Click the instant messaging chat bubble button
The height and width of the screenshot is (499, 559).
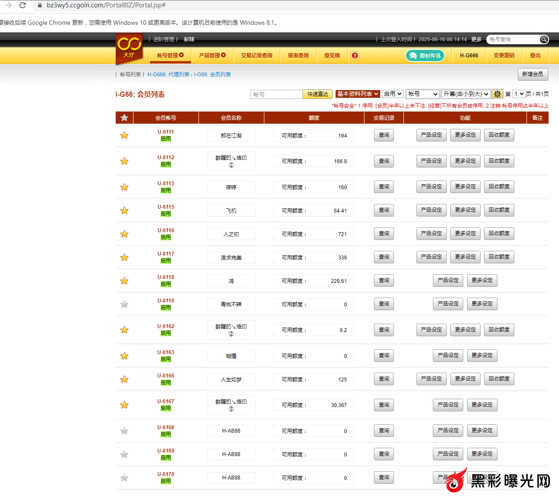click(425, 56)
